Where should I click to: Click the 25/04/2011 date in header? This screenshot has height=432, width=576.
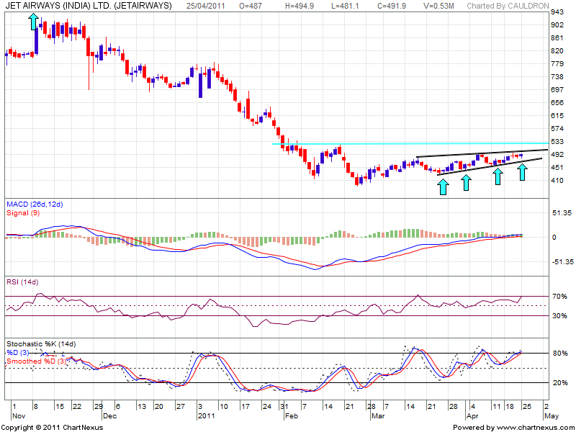[x=205, y=6]
